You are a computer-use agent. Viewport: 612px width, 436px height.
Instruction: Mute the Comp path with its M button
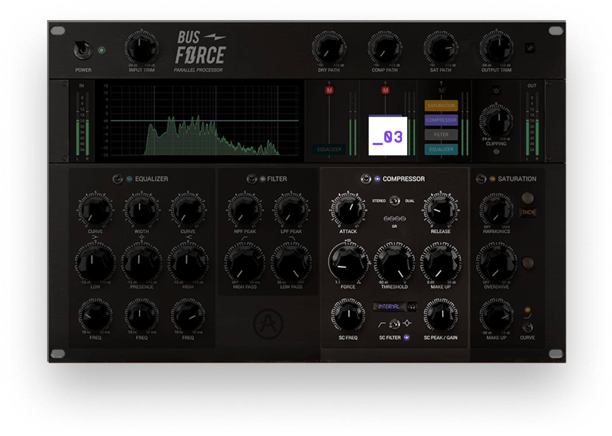point(386,90)
